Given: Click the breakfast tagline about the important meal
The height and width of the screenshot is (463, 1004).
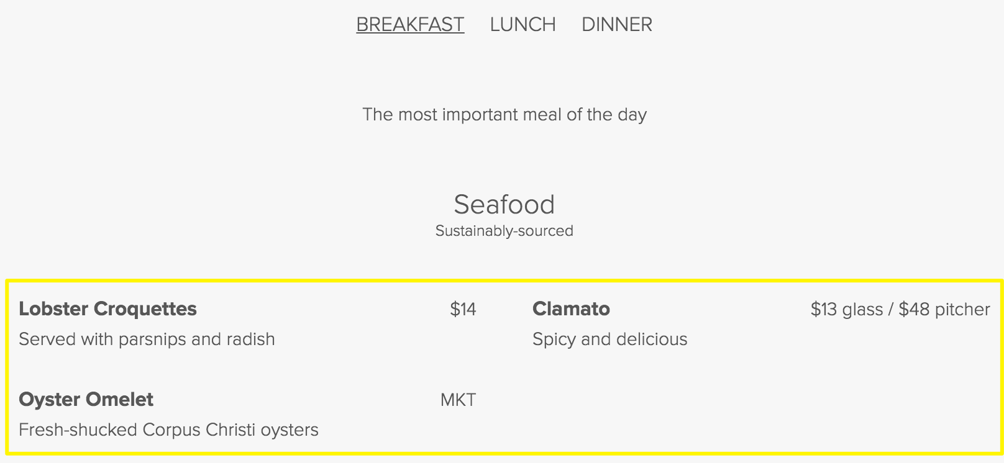Looking at the screenshot, I should coord(504,114).
